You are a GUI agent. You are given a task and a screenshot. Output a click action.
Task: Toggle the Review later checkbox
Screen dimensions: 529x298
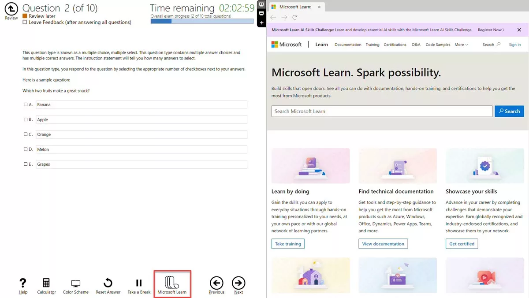point(25,16)
